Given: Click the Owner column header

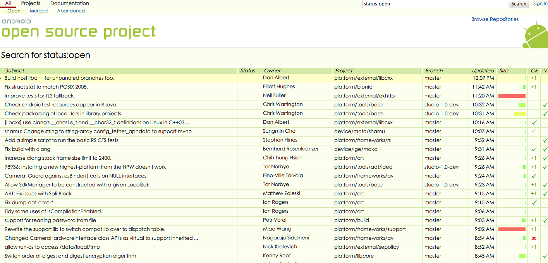Looking at the screenshot, I should pos(272,70).
